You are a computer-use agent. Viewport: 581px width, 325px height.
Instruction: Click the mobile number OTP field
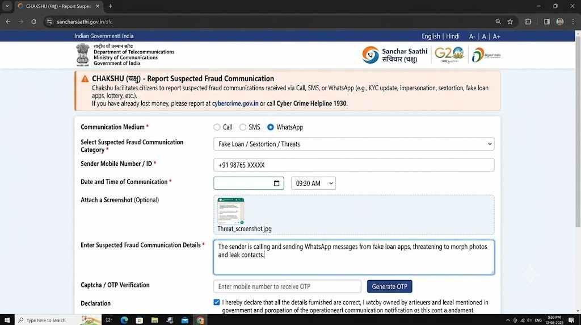pyautogui.click(x=287, y=286)
